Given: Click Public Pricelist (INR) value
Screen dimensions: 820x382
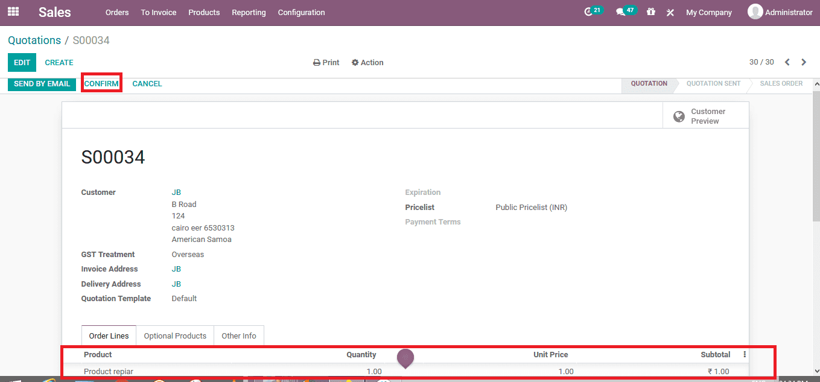Looking at the screenshot, I should click(x=532, y=208).
